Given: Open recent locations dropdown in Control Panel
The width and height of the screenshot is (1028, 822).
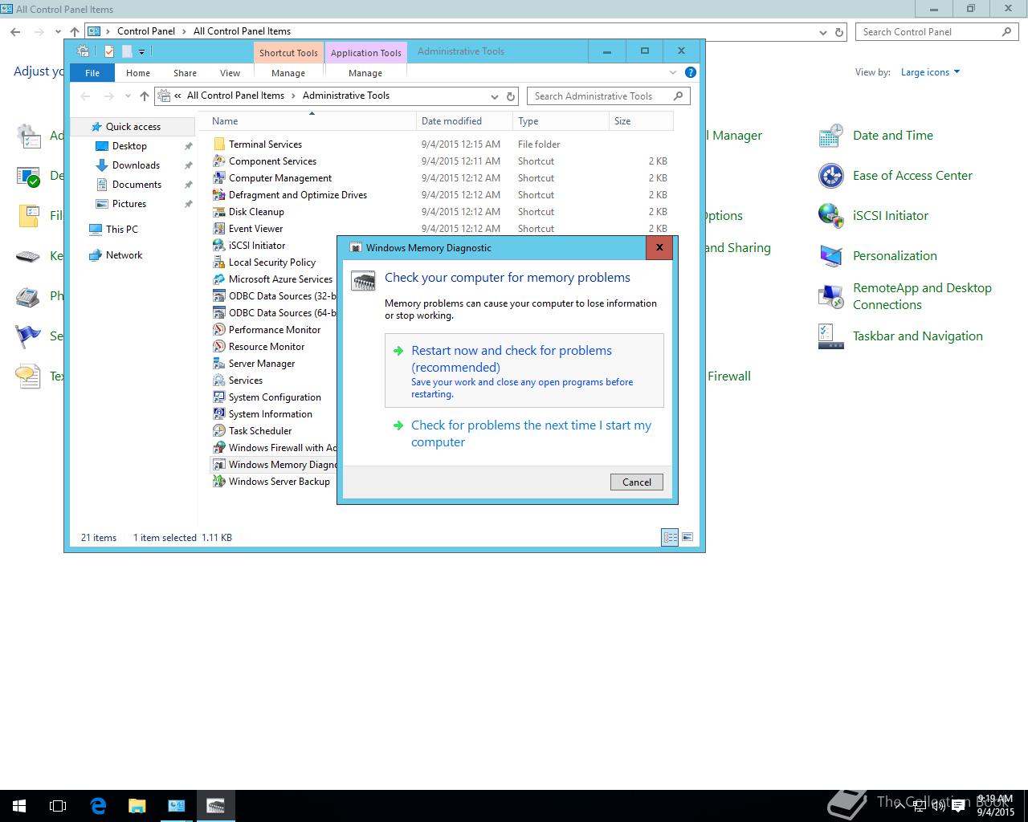Looking at the screenshot, I should pos(58,32).
